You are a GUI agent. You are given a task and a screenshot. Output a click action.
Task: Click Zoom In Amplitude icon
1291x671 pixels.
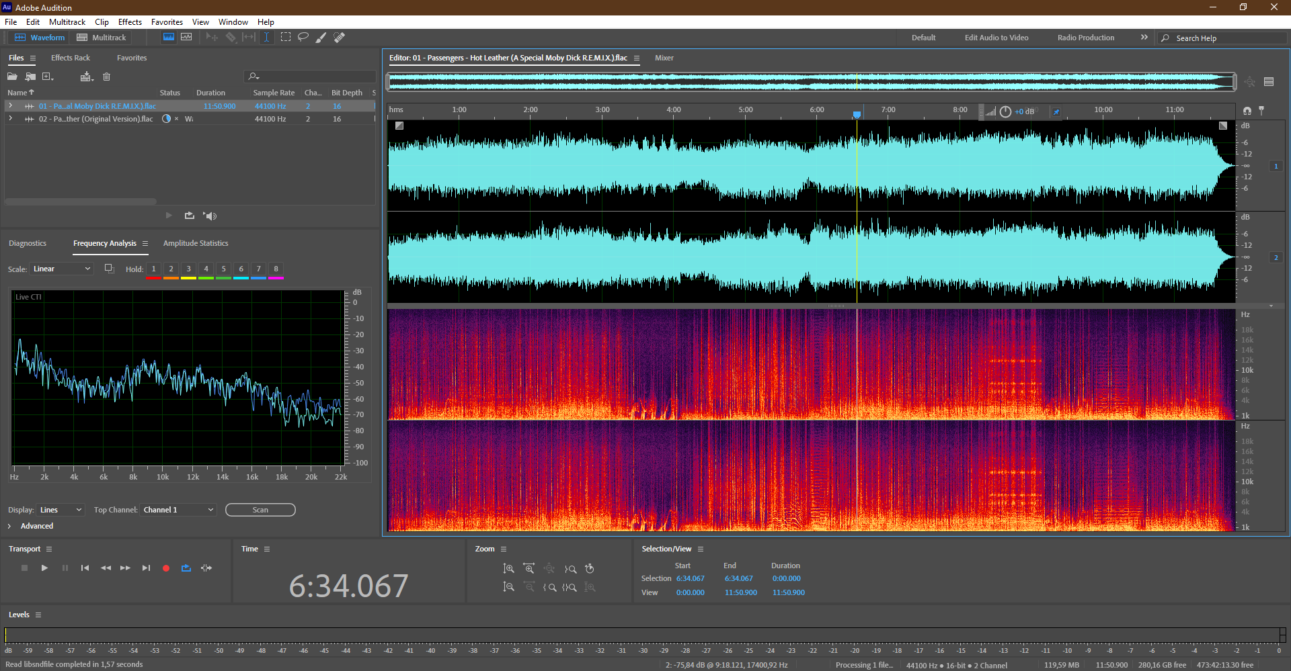pyautogui.click(x=509, y=568)
